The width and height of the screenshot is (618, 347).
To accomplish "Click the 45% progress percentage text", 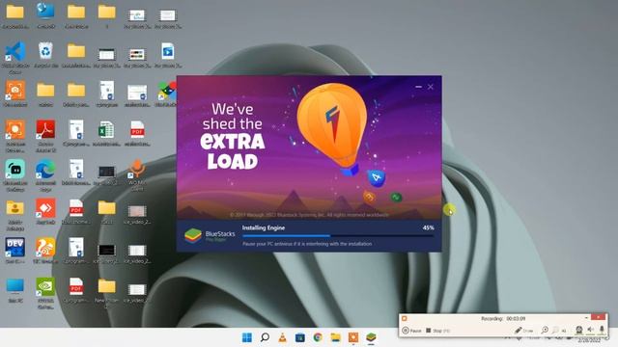I will (x=428, y=227).
